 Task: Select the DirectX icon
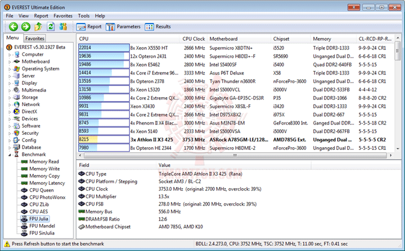pyautogui.click(x=17, y=111)
